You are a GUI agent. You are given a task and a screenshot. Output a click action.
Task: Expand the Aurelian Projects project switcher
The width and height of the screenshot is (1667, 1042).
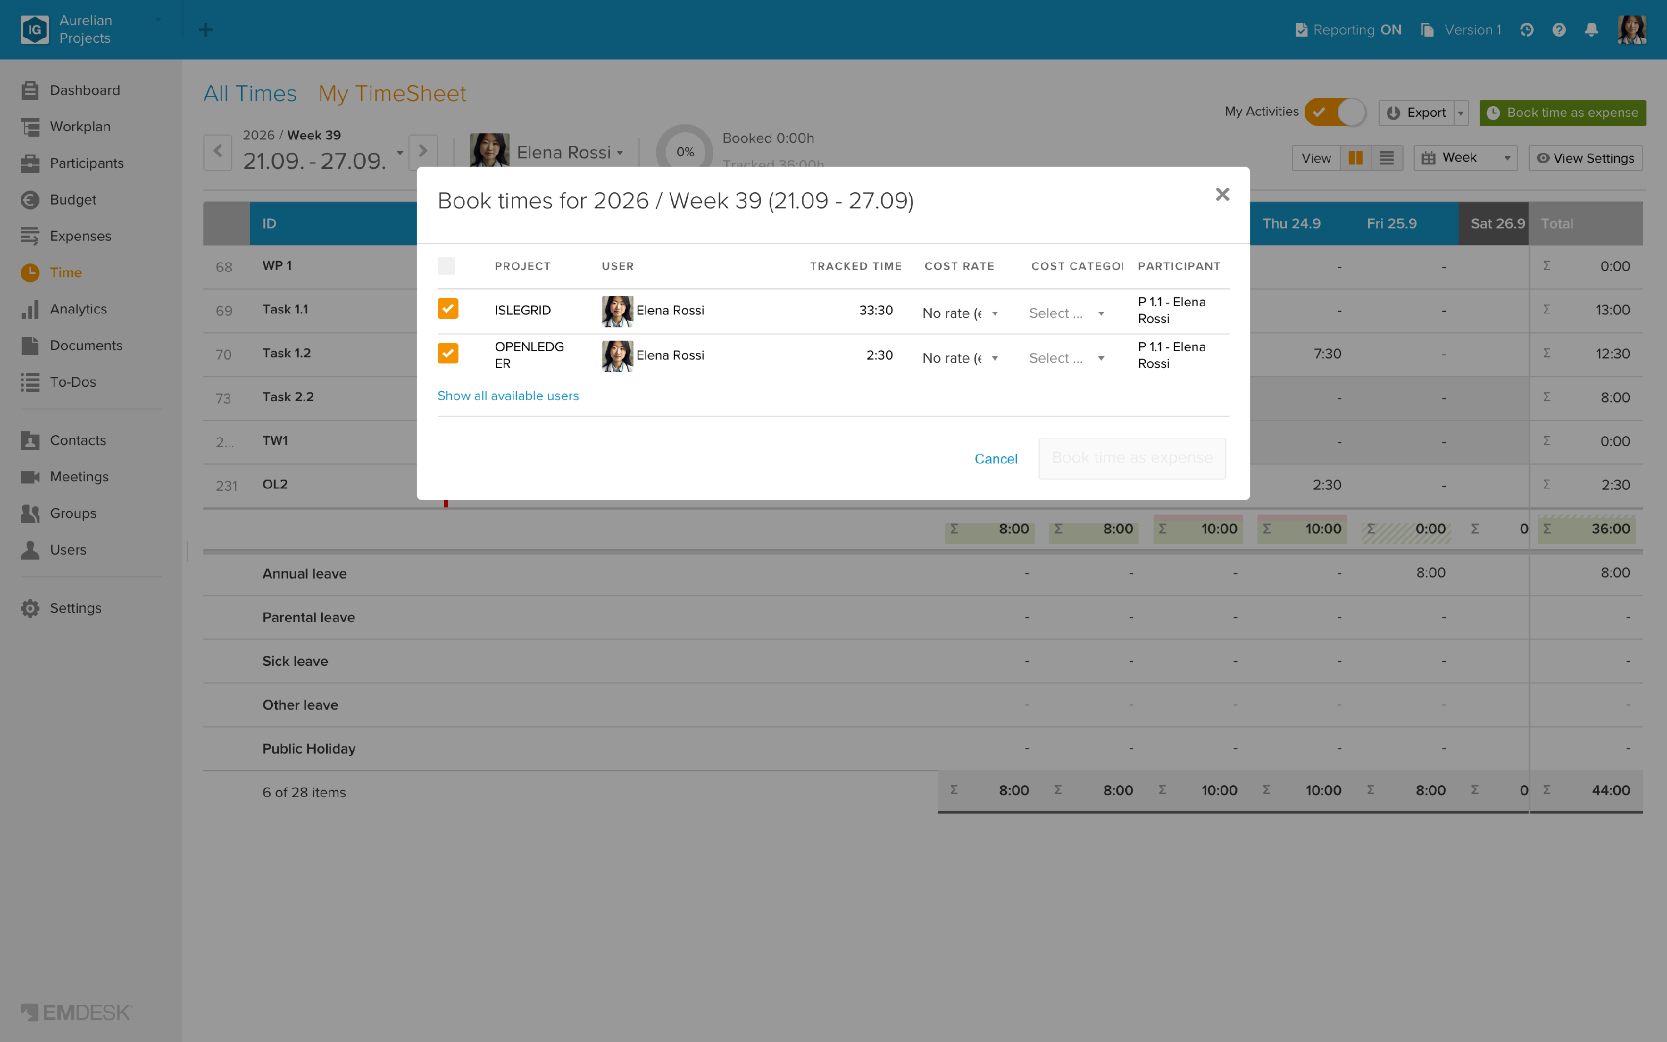click(x=158, y=20)
